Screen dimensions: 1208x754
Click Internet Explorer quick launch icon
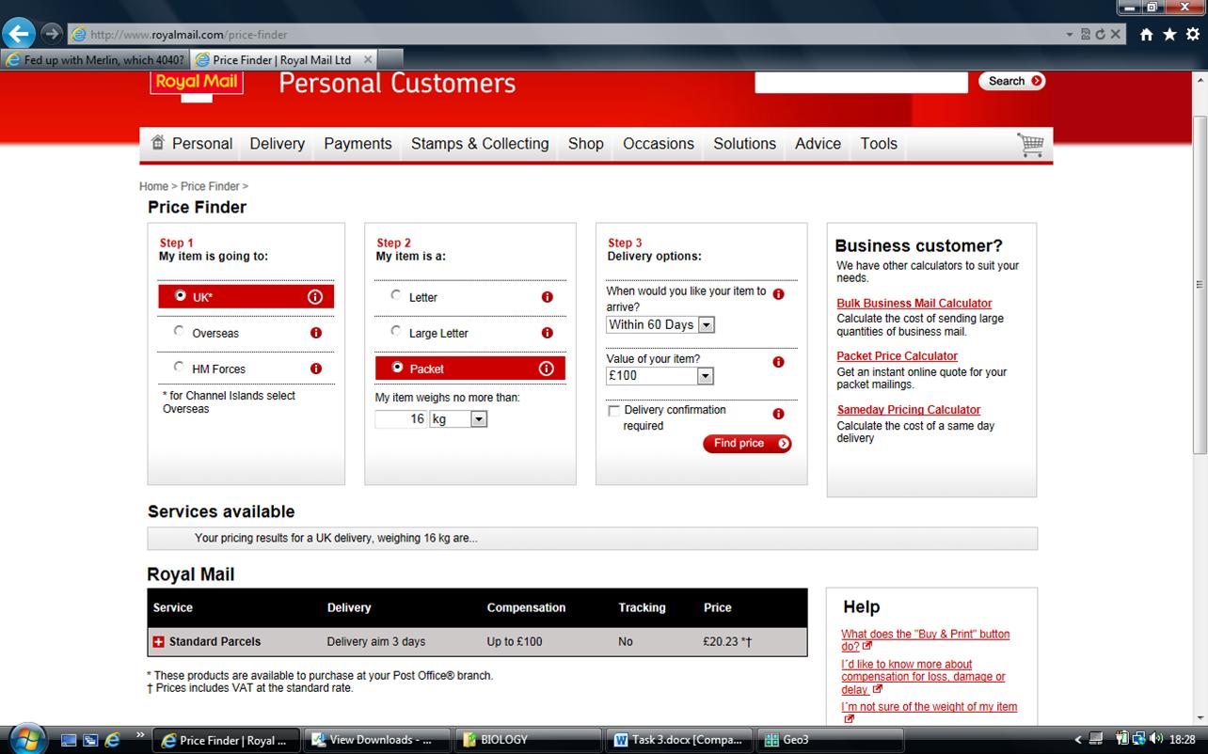click(x=112, y=740)
